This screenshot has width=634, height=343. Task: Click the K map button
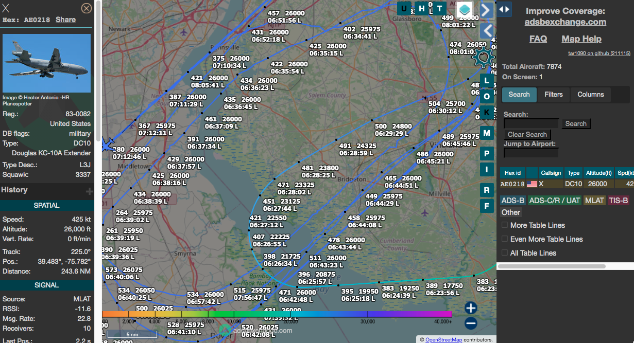(x=487, y=112)
